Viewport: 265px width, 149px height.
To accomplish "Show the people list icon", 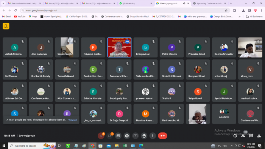I will (243, 136).
